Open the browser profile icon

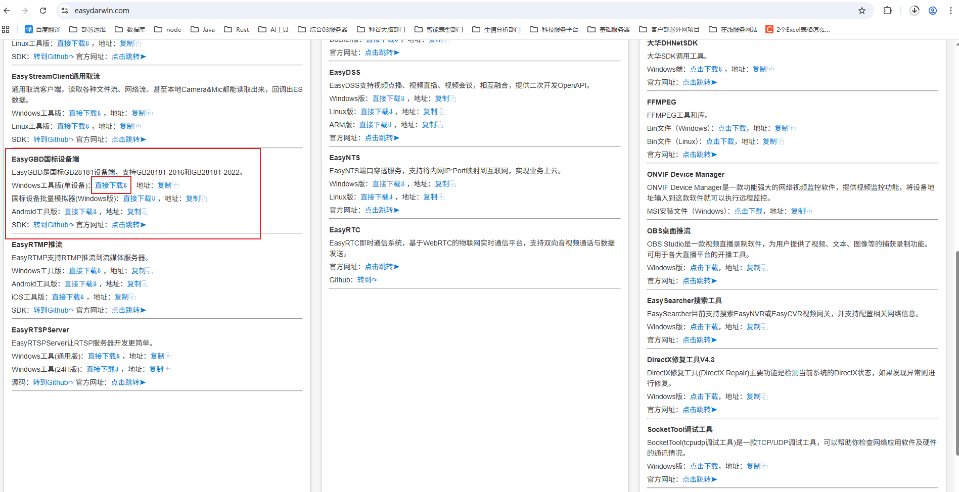933,11
